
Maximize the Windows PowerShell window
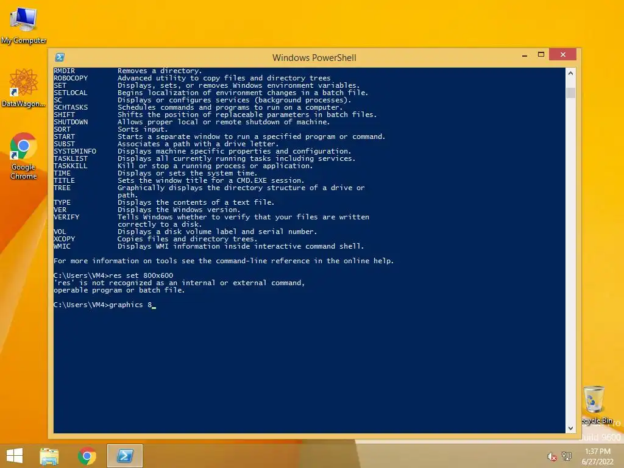[541, 54]
